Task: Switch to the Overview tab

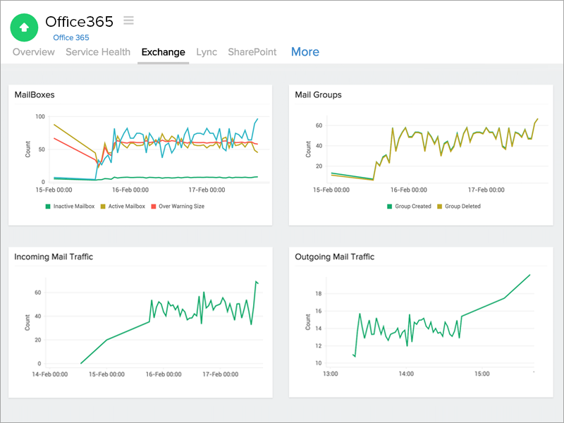Action: click(33, 51)
